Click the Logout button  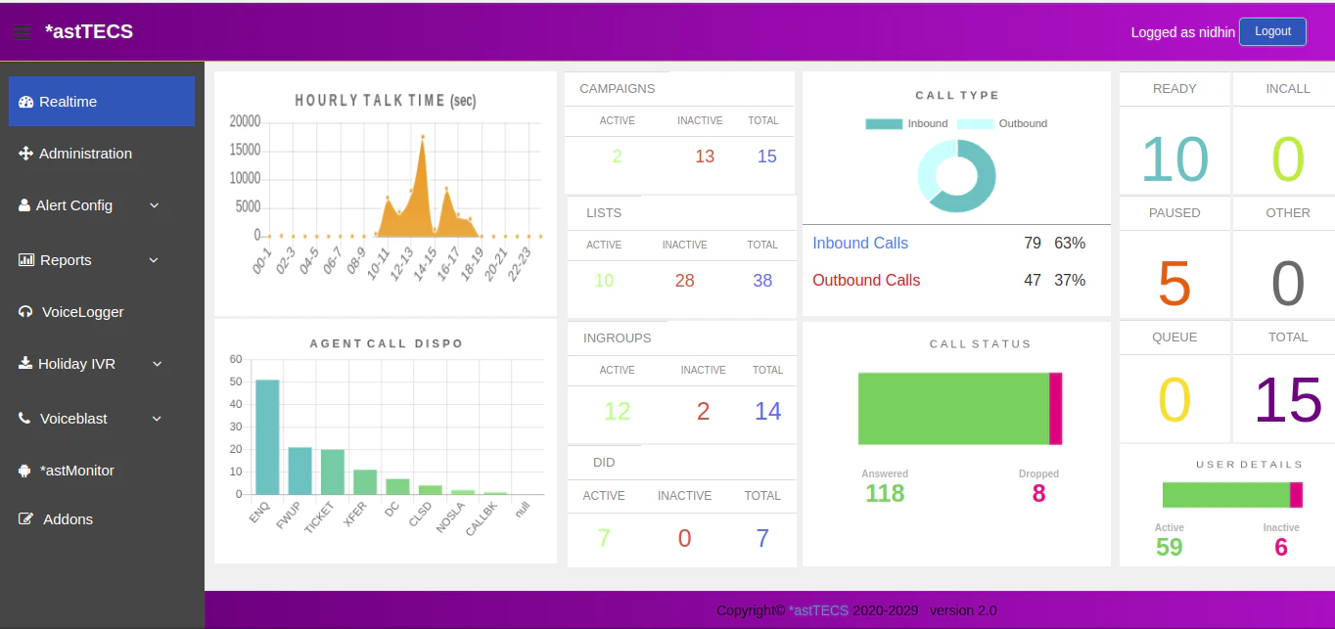[x=1272, y=31]
